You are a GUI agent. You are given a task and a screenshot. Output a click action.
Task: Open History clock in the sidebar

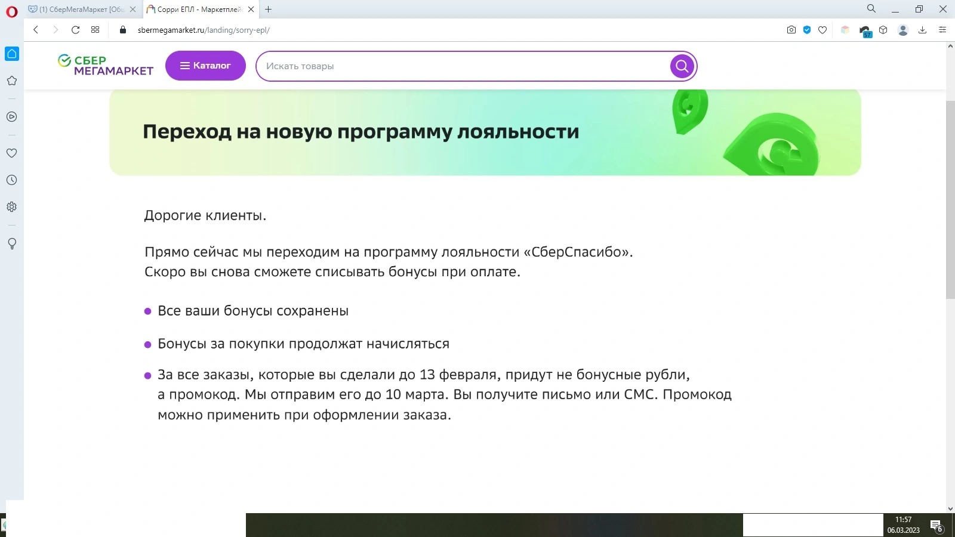pyautogui.click(x=12, y=180)
